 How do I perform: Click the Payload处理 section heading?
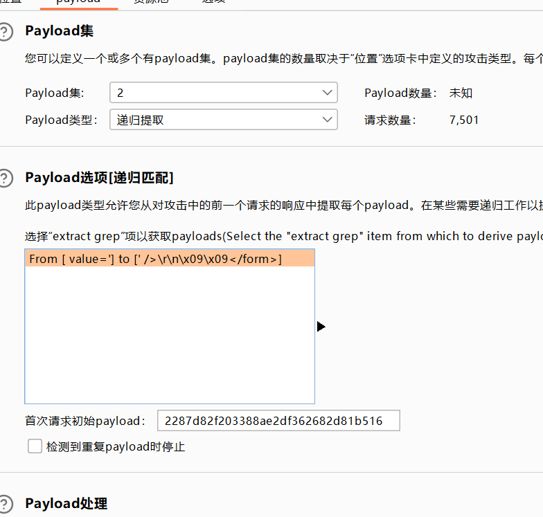(66, 504)
